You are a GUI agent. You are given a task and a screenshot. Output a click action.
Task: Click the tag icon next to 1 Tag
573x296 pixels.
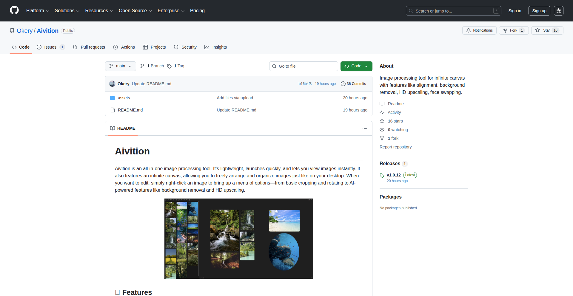(169, 66)
